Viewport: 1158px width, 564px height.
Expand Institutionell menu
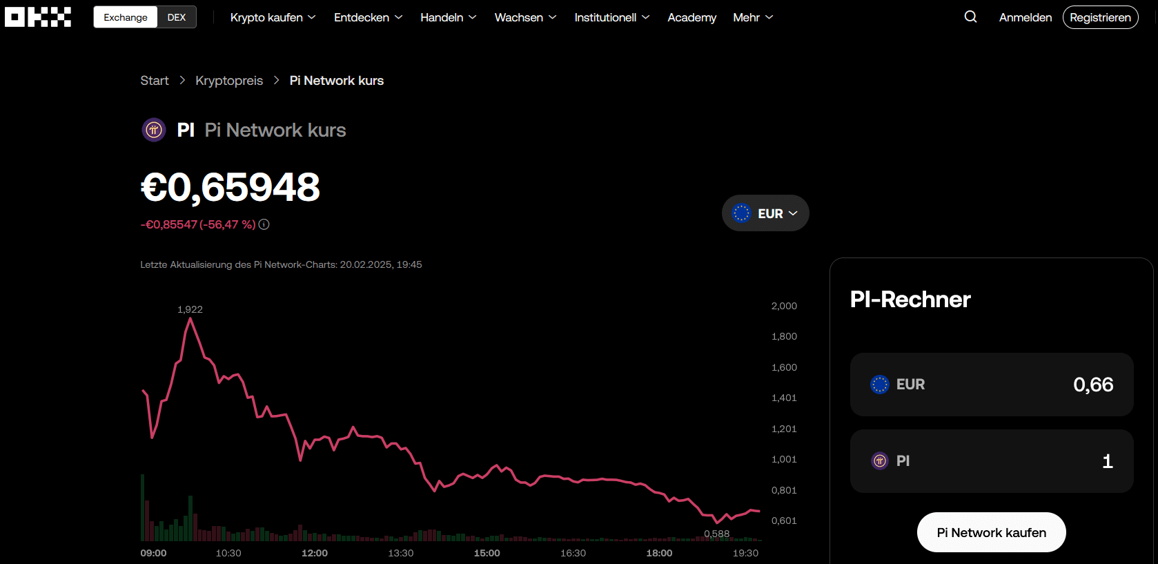click(611, 17)
